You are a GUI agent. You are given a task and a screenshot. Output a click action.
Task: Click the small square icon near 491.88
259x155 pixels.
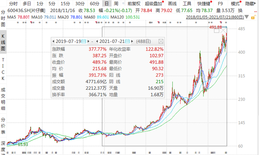click(x=217, y=31)
